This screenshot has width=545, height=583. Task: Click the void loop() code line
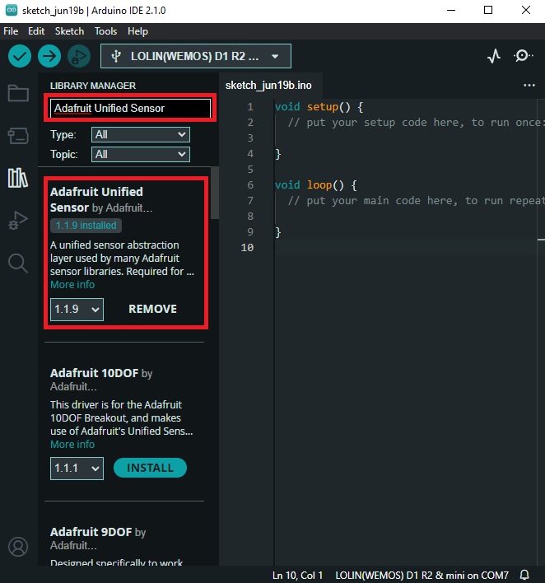[x=316, y=185]
